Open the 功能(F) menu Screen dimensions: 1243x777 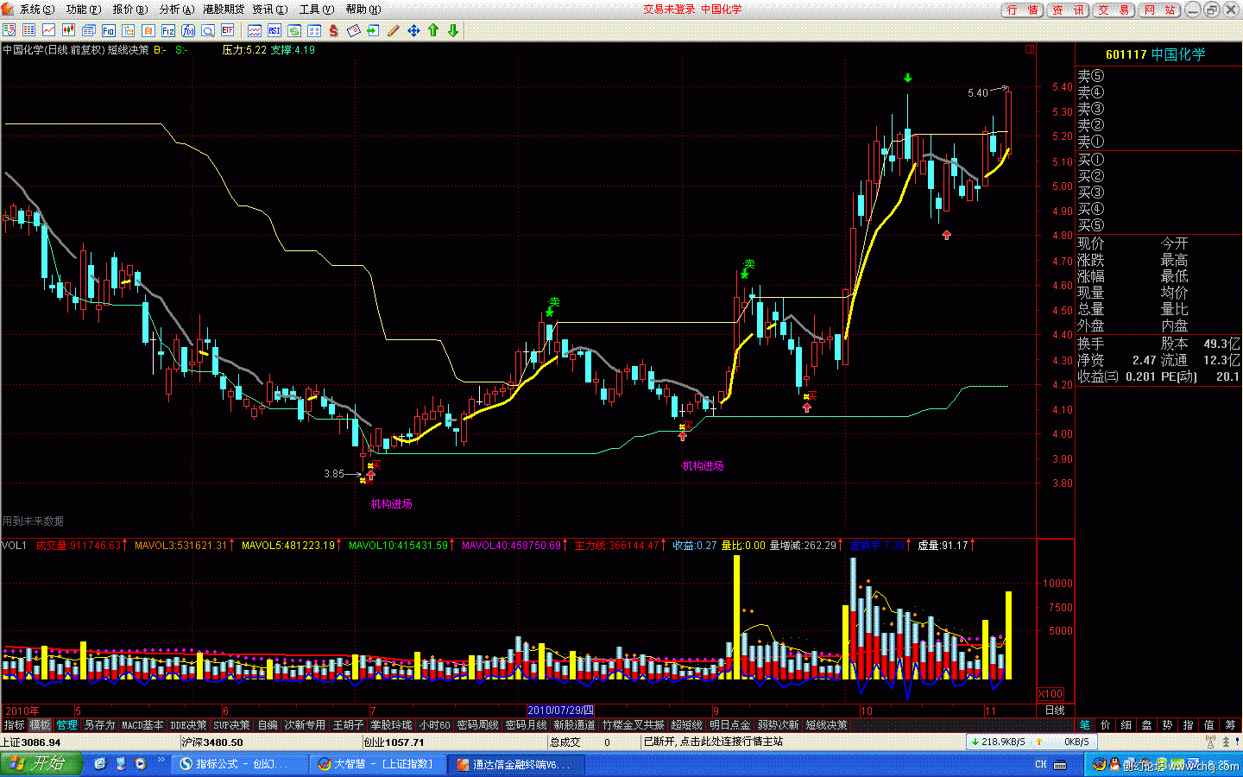click(84, 9)
